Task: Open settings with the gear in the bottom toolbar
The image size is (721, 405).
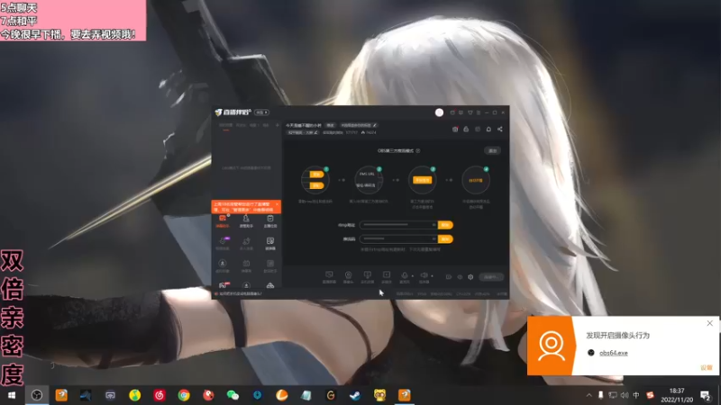Action: (x=470, y=277)
